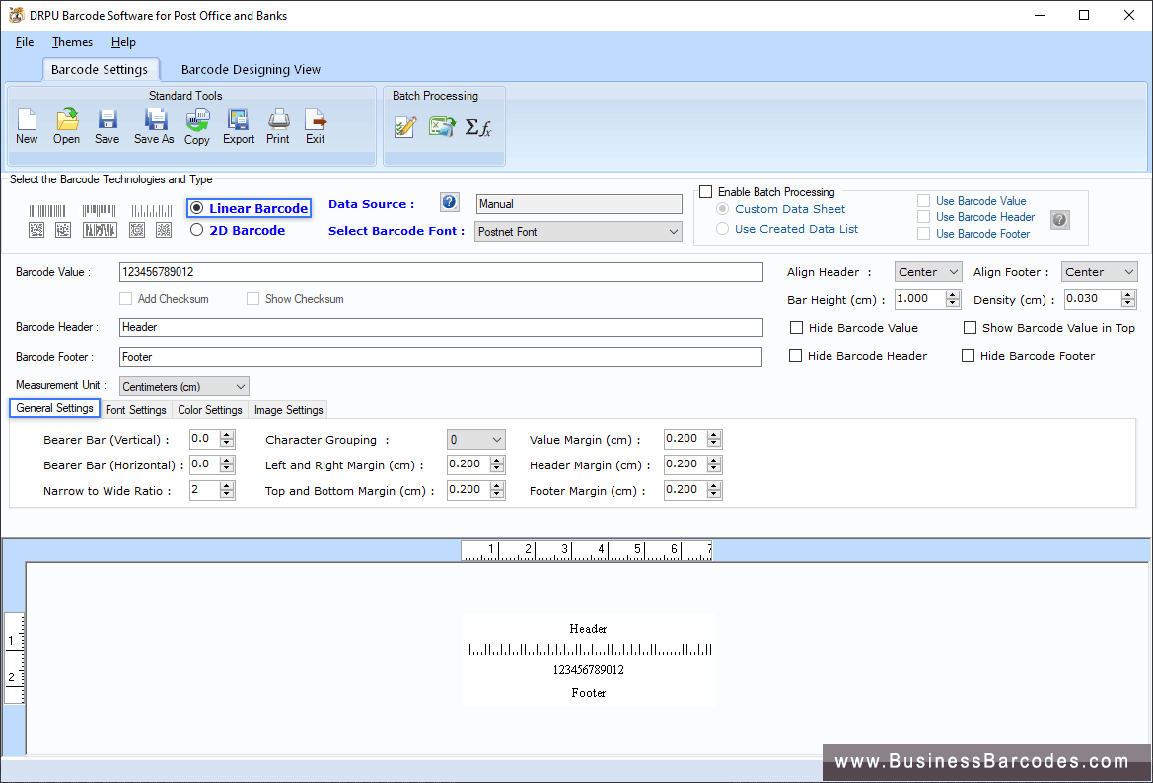Screen dimensions: 1153x783
Task: Increase Bar Height using the stepper
Action: (x=953, y=294)
